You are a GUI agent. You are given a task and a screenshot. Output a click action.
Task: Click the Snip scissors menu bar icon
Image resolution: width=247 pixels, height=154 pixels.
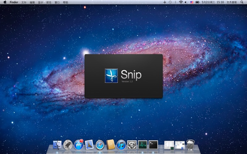pyautogui.click(x=165, y=2)
